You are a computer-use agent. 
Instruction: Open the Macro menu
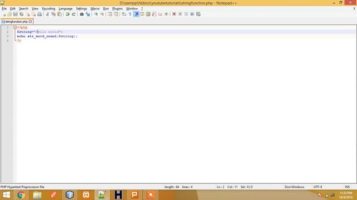(x=95, y=9)
